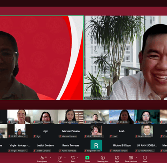This screenshot has height=163, width=167.
Task: Select the JO ANN SORSA... participant tile
Action: (x=147, y=146)
